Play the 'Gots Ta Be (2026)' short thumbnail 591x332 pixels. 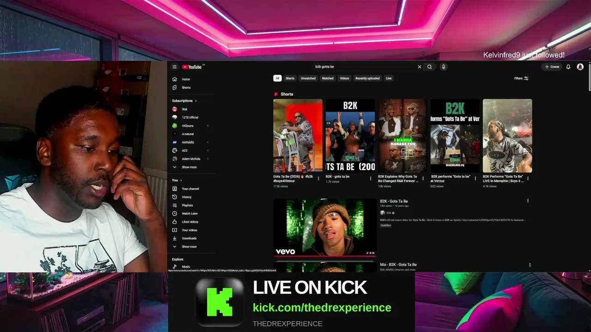click(x=298, y=136)
